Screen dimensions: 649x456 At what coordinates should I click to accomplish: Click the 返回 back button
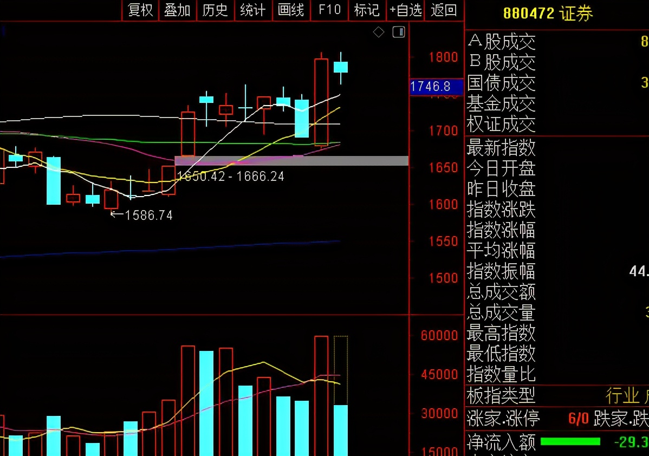444,10
